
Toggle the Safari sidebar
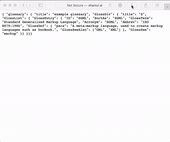41,5
